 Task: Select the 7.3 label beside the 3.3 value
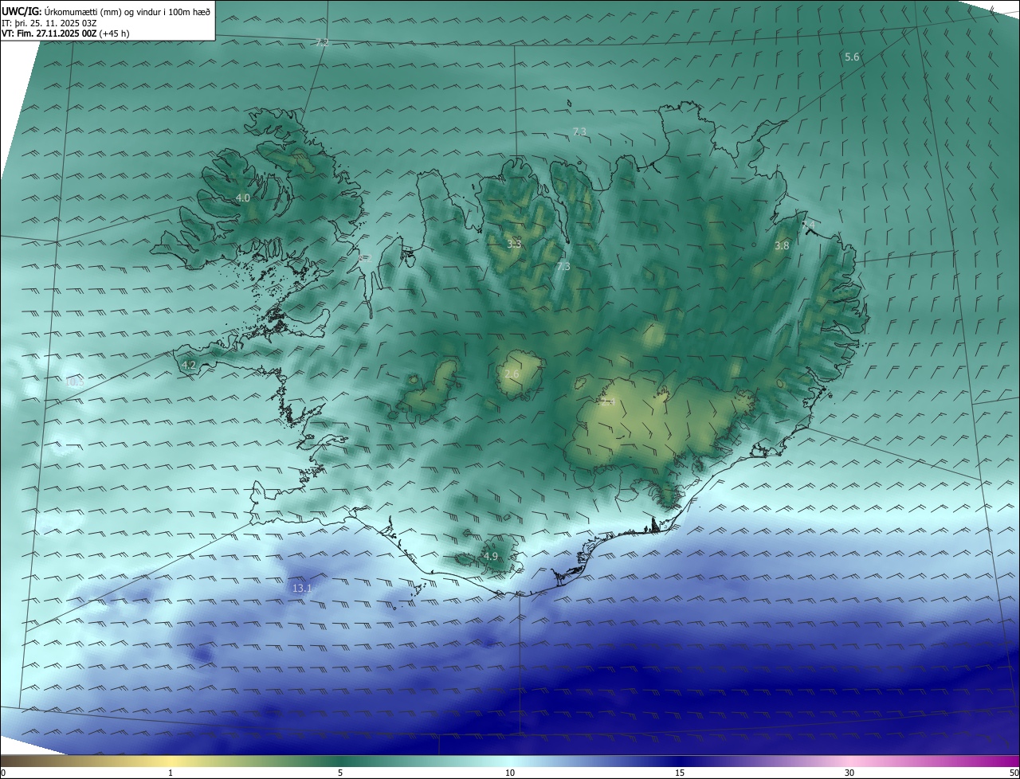click(x=563, y=266)
